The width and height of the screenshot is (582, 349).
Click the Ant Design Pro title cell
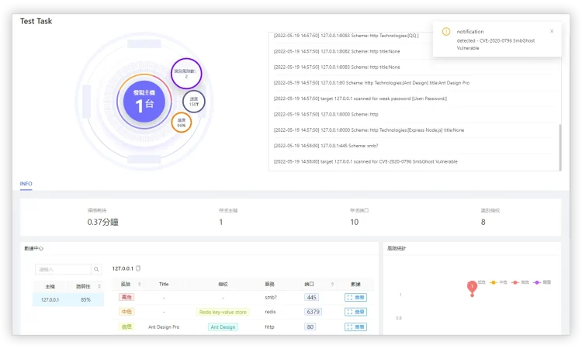[164, 327]
